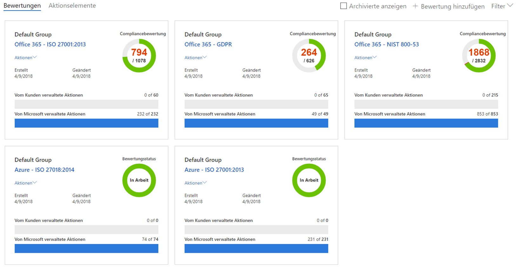This screenshot has width=516, height=268.
Task: Click the 231 of 231 Microsoft actions bar
Action: point(256,249)
